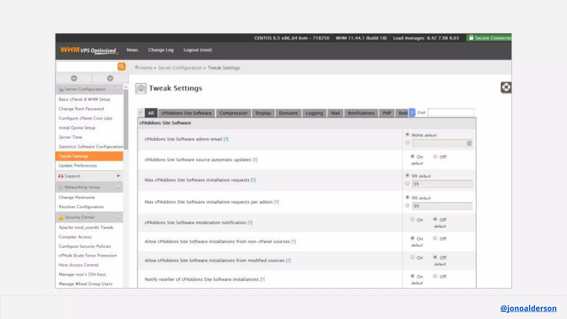The image size is (567, 319).
Task: Click the orange search magnifier icon
Action: click(x=122, y=66)
